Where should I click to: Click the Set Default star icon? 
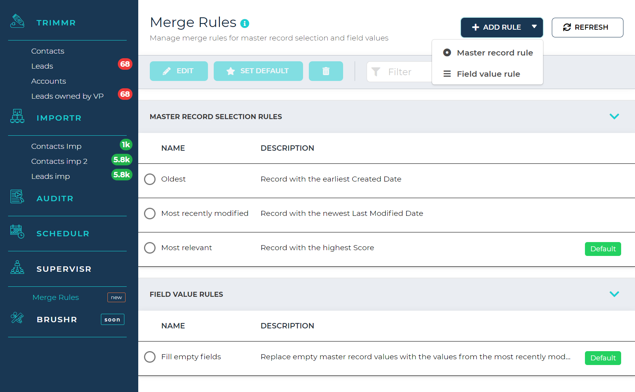tap(231, 71)
